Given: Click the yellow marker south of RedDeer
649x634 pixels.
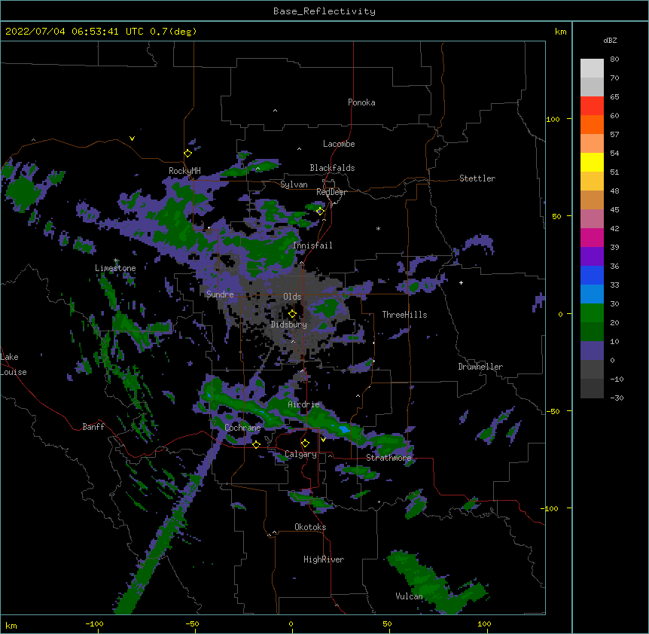Looking at the screenshot, I should pyautogui.click(x=320, y=212).
